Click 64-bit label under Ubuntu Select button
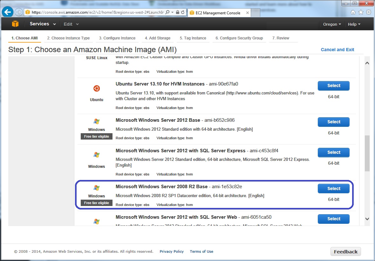The image size is (375, 261). [334, 97]
